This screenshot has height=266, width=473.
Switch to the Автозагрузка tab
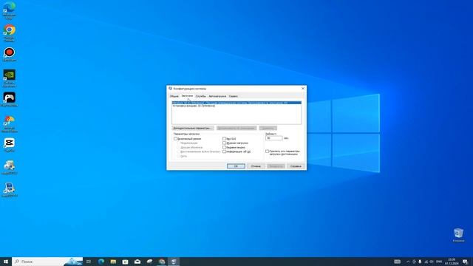tap(217, 96)
